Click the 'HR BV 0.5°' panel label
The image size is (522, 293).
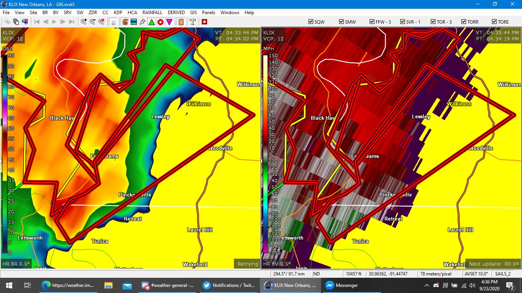(x=277, y=264)
